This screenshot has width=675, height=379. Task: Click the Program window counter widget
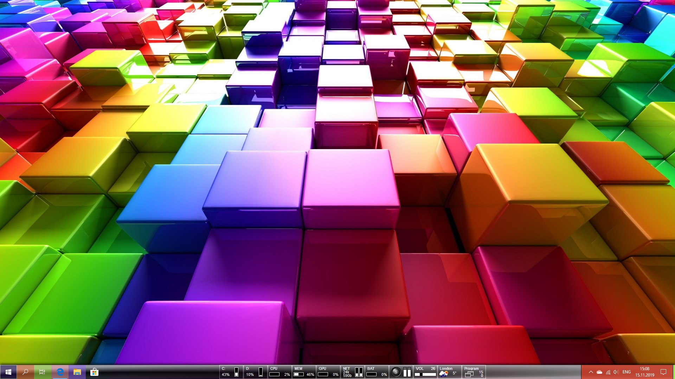473,372
